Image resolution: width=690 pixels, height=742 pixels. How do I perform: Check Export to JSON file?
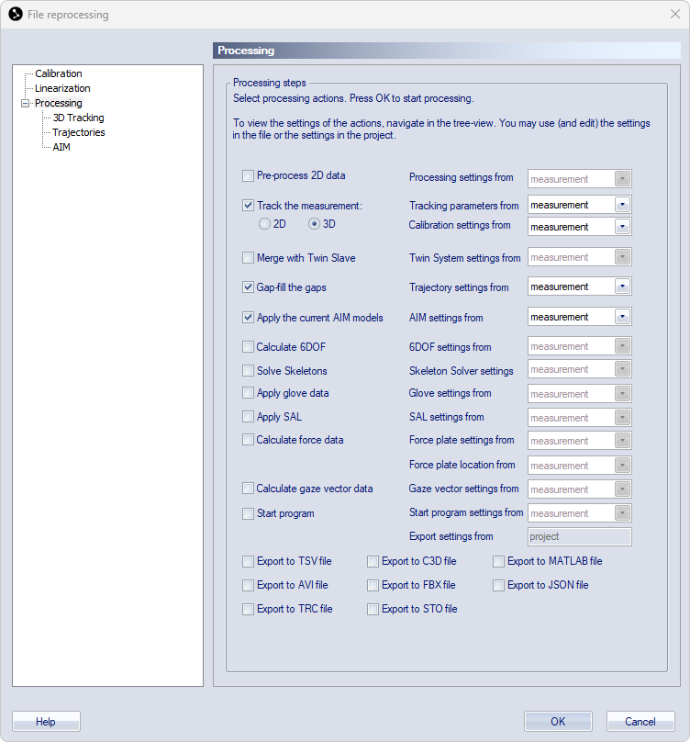498,585
